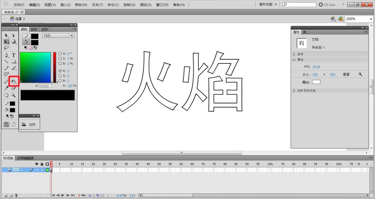Select the Hand tool
375x199 pixels.
tap(6, 95)
